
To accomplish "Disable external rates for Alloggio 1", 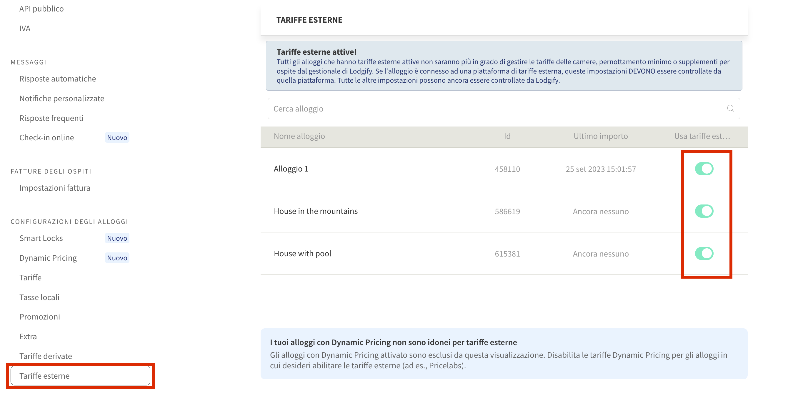I will coord(704,169).
